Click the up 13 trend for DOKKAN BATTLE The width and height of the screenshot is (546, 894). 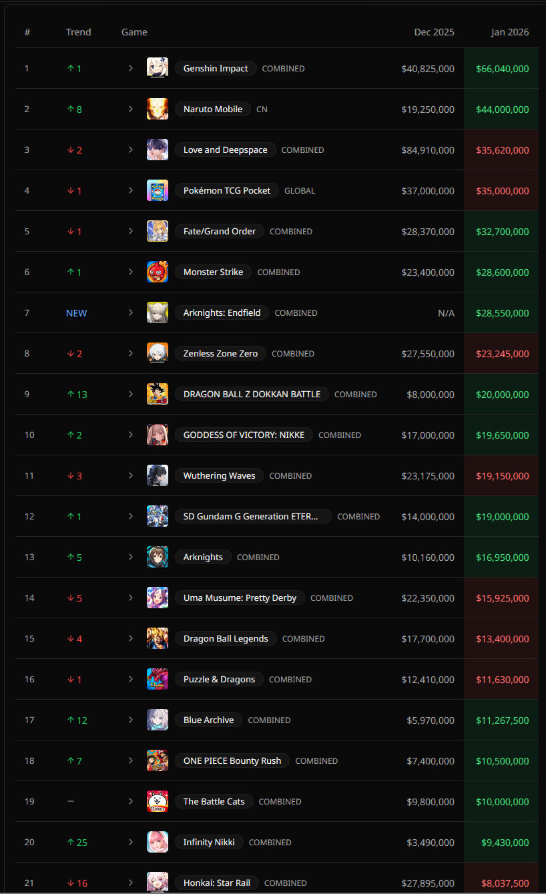(x=77, y=394)
